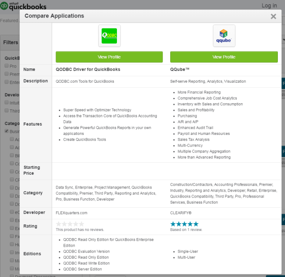Click 'Multiple Company Aggregation' feature
Viewport: 285px width, 277px height.
coord(204,151)
